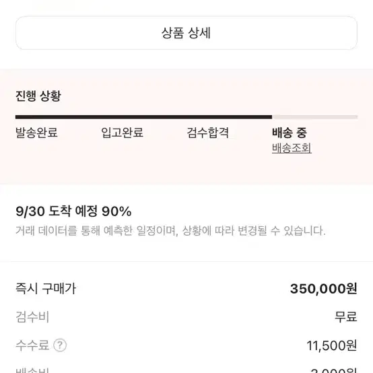Image resolution: width=373 pixels, height=373 pixels.
Task: Click the filled dark part of the progress bar
Action: (143, 117)
